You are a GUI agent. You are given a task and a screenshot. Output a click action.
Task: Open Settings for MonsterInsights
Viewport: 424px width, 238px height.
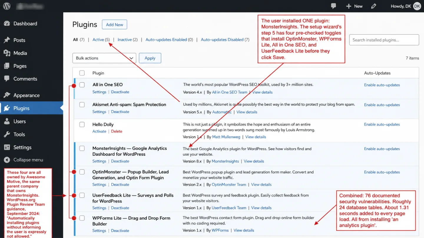coord(99,161)
